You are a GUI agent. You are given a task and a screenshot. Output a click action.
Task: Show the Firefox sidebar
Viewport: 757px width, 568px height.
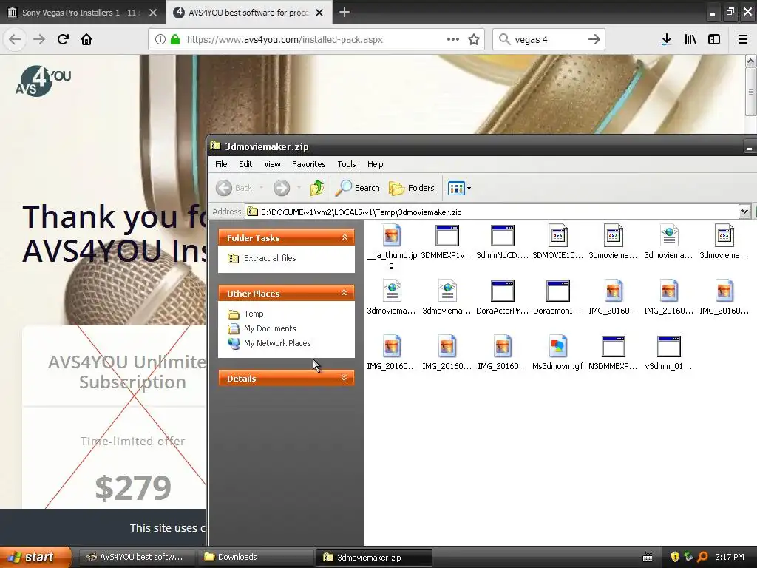714,39
